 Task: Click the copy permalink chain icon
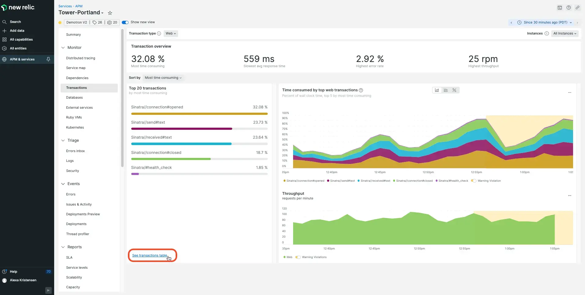click(x=577, y=8)
